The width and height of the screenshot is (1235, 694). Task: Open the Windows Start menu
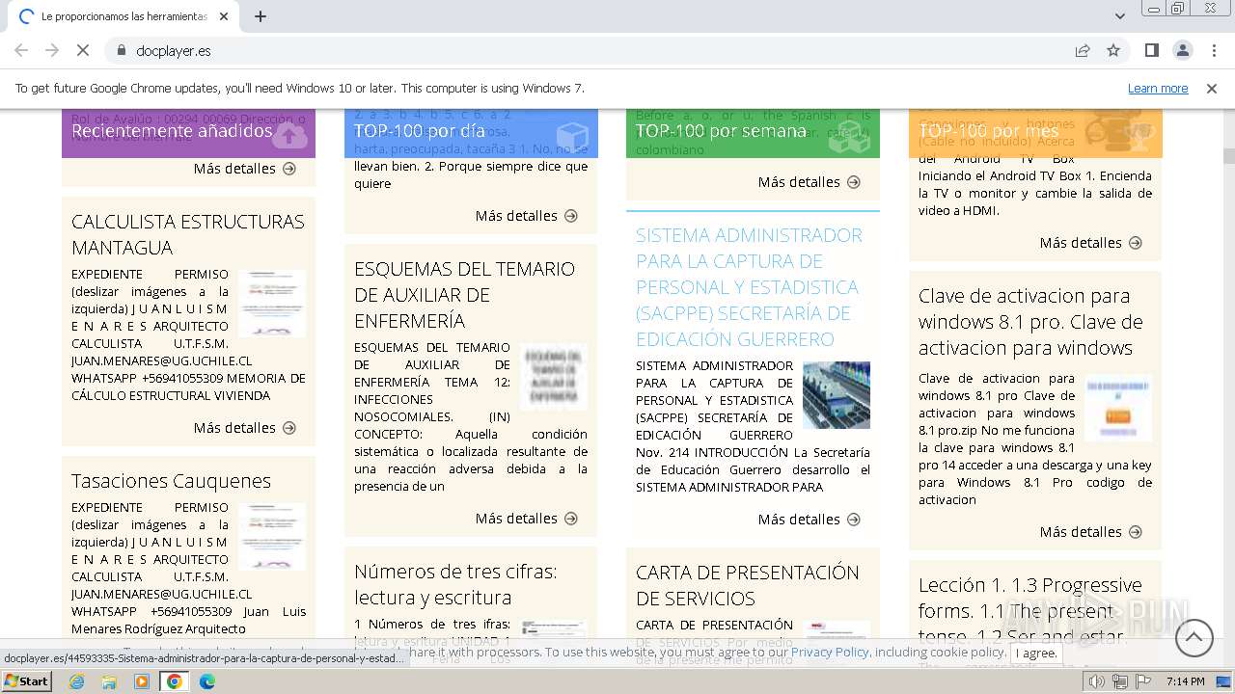(x=27, y=681)
